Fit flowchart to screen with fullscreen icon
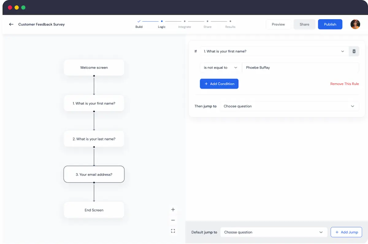Image resolution: width=368 pixels, height=244 pixels. (x=173, y=231)
